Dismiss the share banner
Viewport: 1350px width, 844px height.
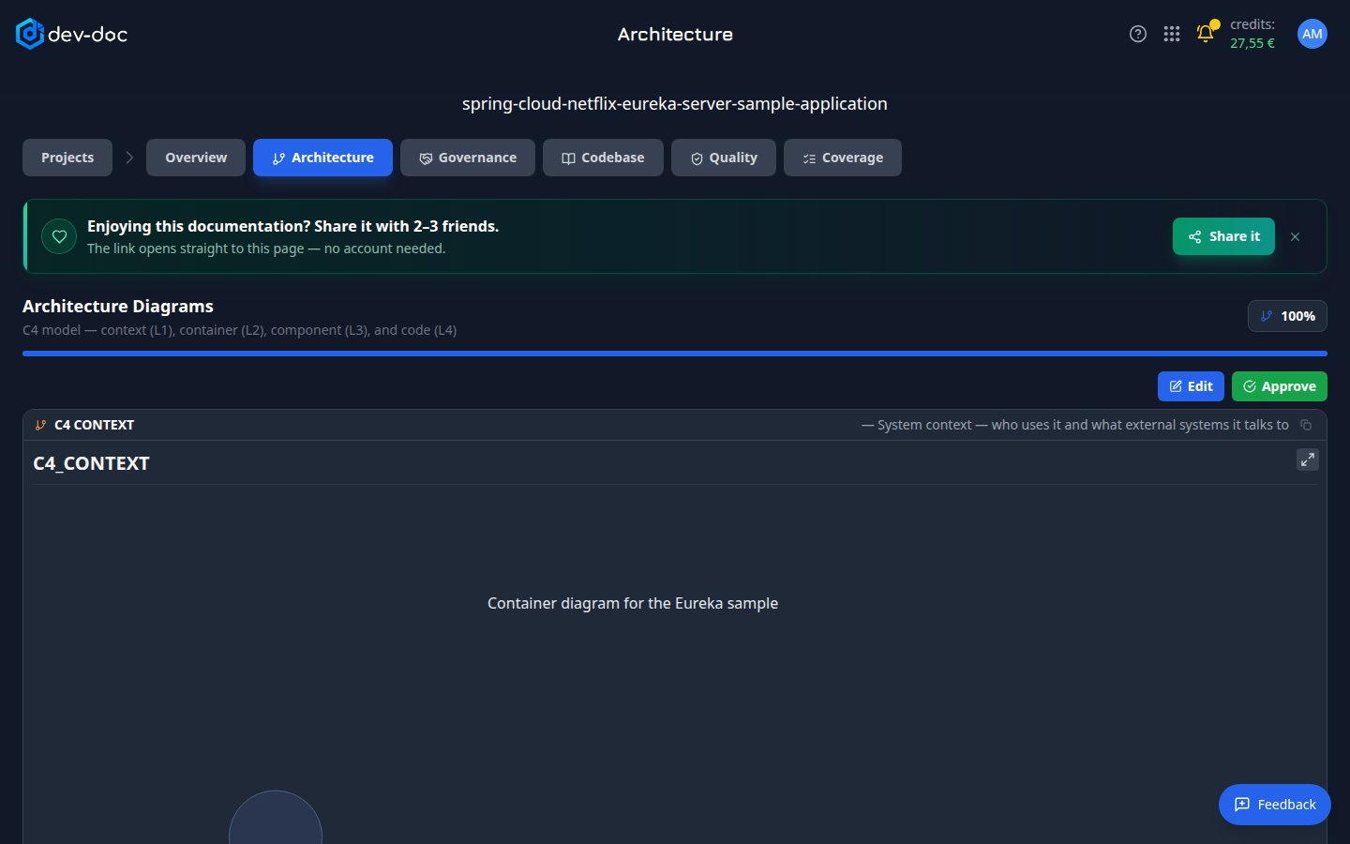click(1295, 236)
